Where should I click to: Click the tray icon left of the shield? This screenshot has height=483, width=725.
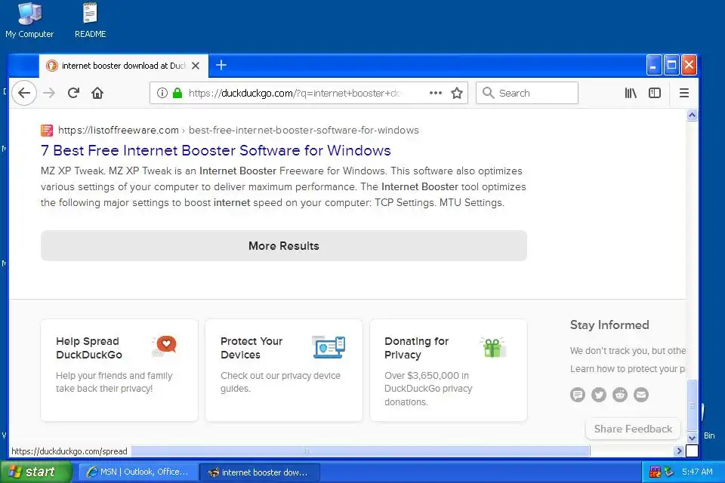[656, 472]
